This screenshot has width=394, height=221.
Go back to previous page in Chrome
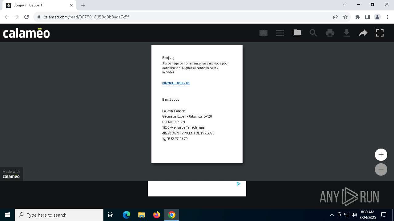[7, 17]
